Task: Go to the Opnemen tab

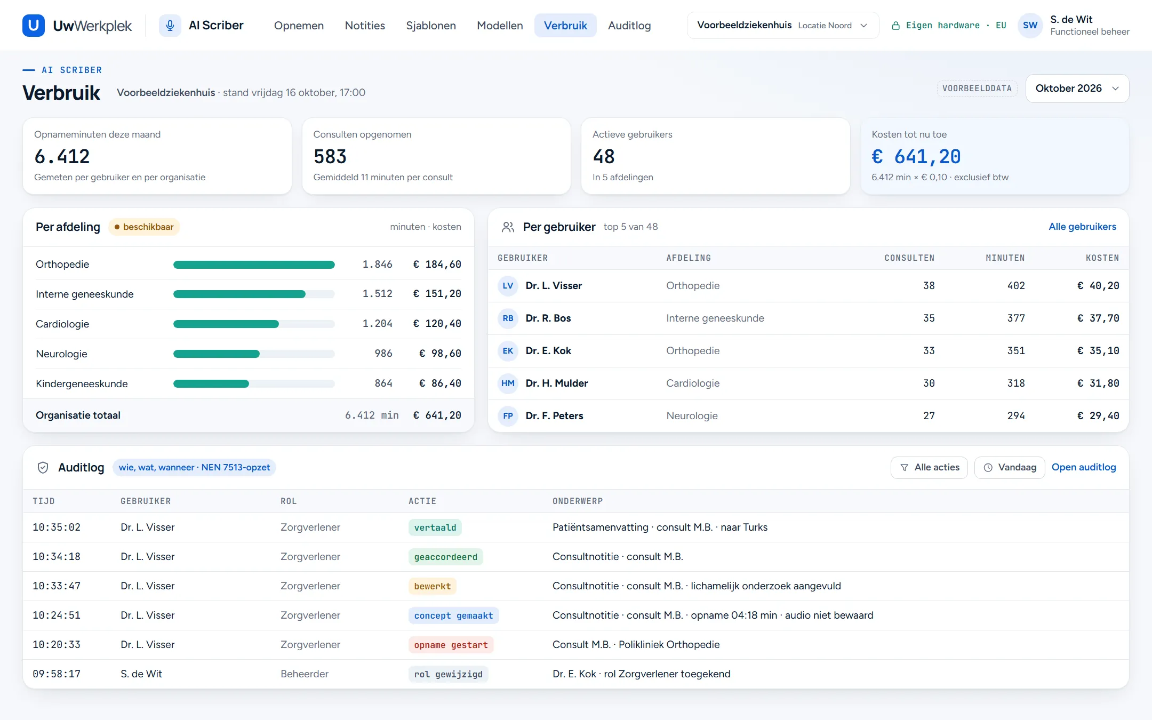Action: coord(299,25)
